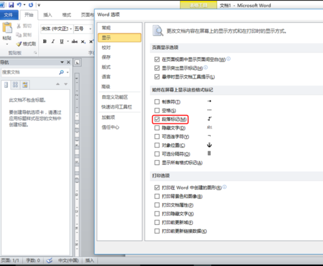Image resolution: width=323 pixels, height=266 pixels.
Task: Enable 显示所有格式标记(A) checkbox
Action: click(x=157, y=163)
